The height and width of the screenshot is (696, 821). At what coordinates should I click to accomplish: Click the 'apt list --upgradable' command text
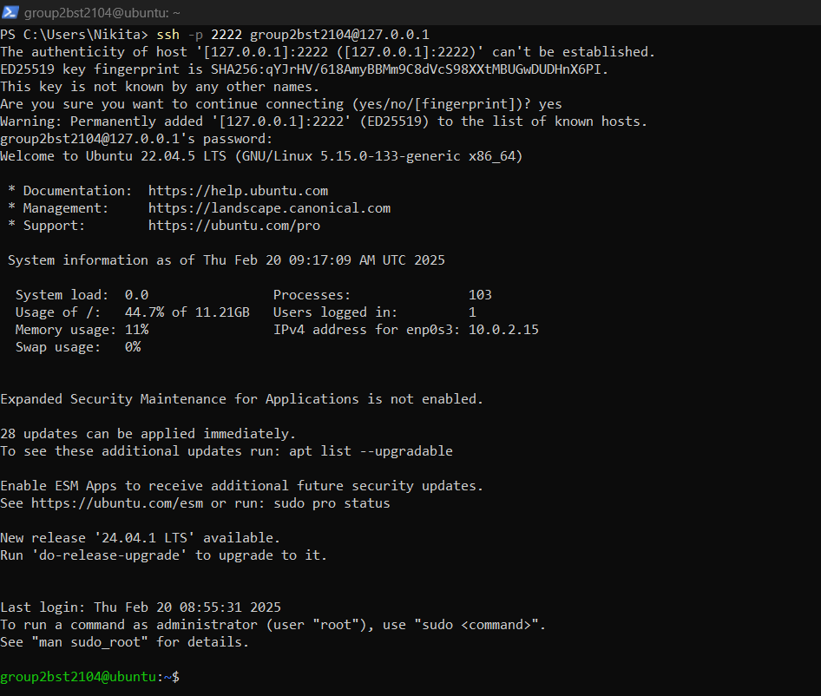click(x=371, y=451)
